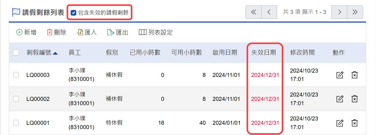376x135 pixels.
Task: Edit the LQ00002 leave quota row
Action: tap(340, 99)
